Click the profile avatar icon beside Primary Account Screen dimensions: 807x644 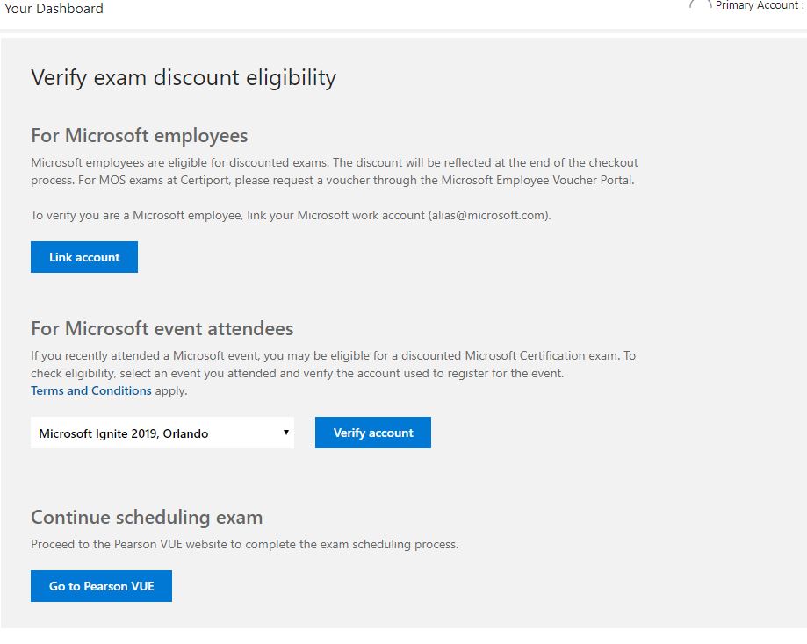[x=700, y=5]
